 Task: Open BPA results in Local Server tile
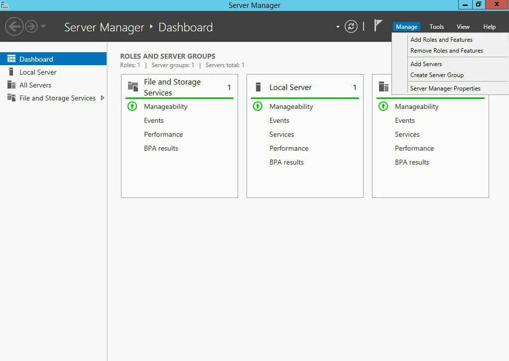(287, 163)
